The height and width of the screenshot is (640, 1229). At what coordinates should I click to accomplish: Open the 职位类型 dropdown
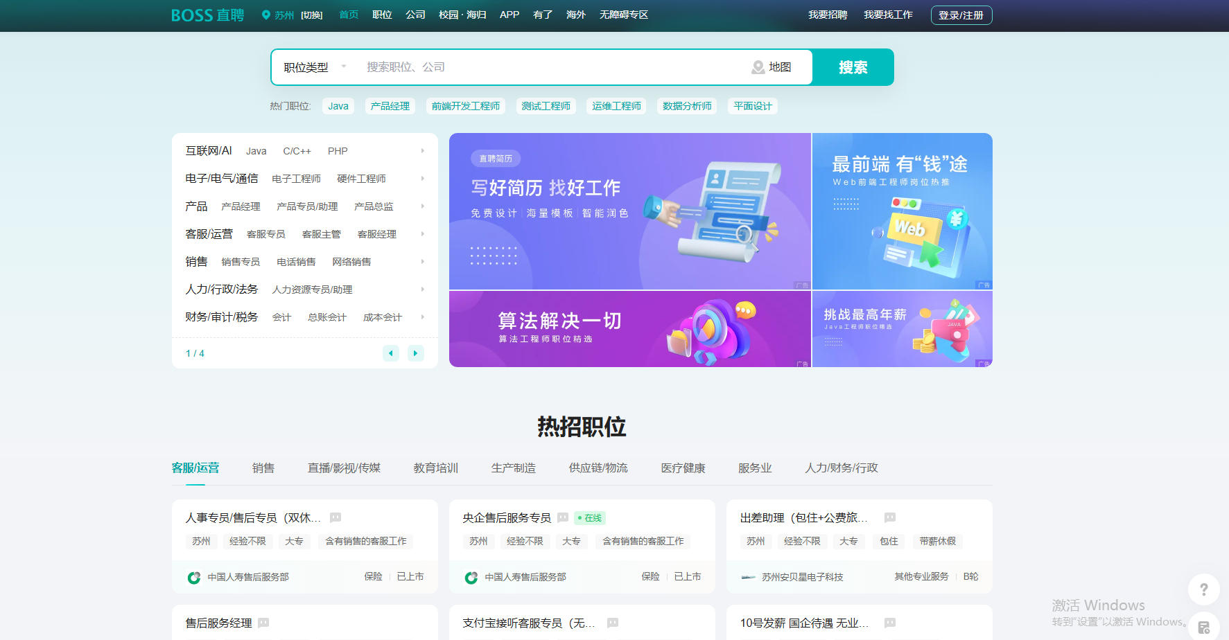tap(314, 67)
